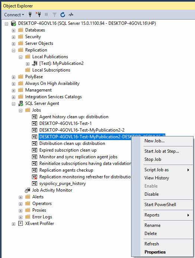
Task: Click the Stop square toolbar icon
Action: pos(46,15)
